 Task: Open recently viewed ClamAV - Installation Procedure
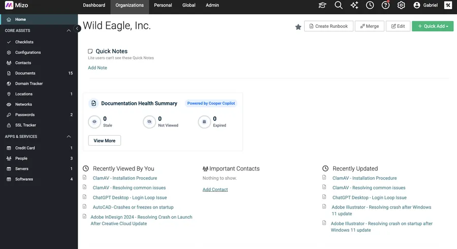pos(125,178)
